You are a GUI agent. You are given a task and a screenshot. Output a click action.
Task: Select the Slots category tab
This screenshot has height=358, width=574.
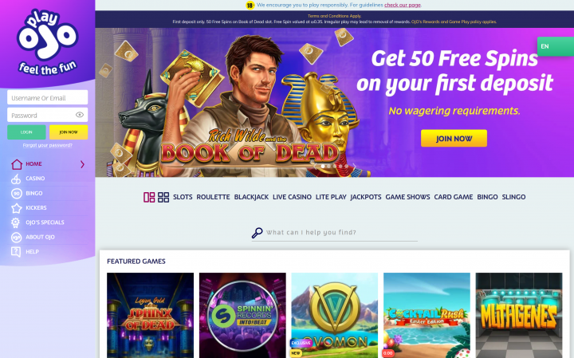point(183,197)
